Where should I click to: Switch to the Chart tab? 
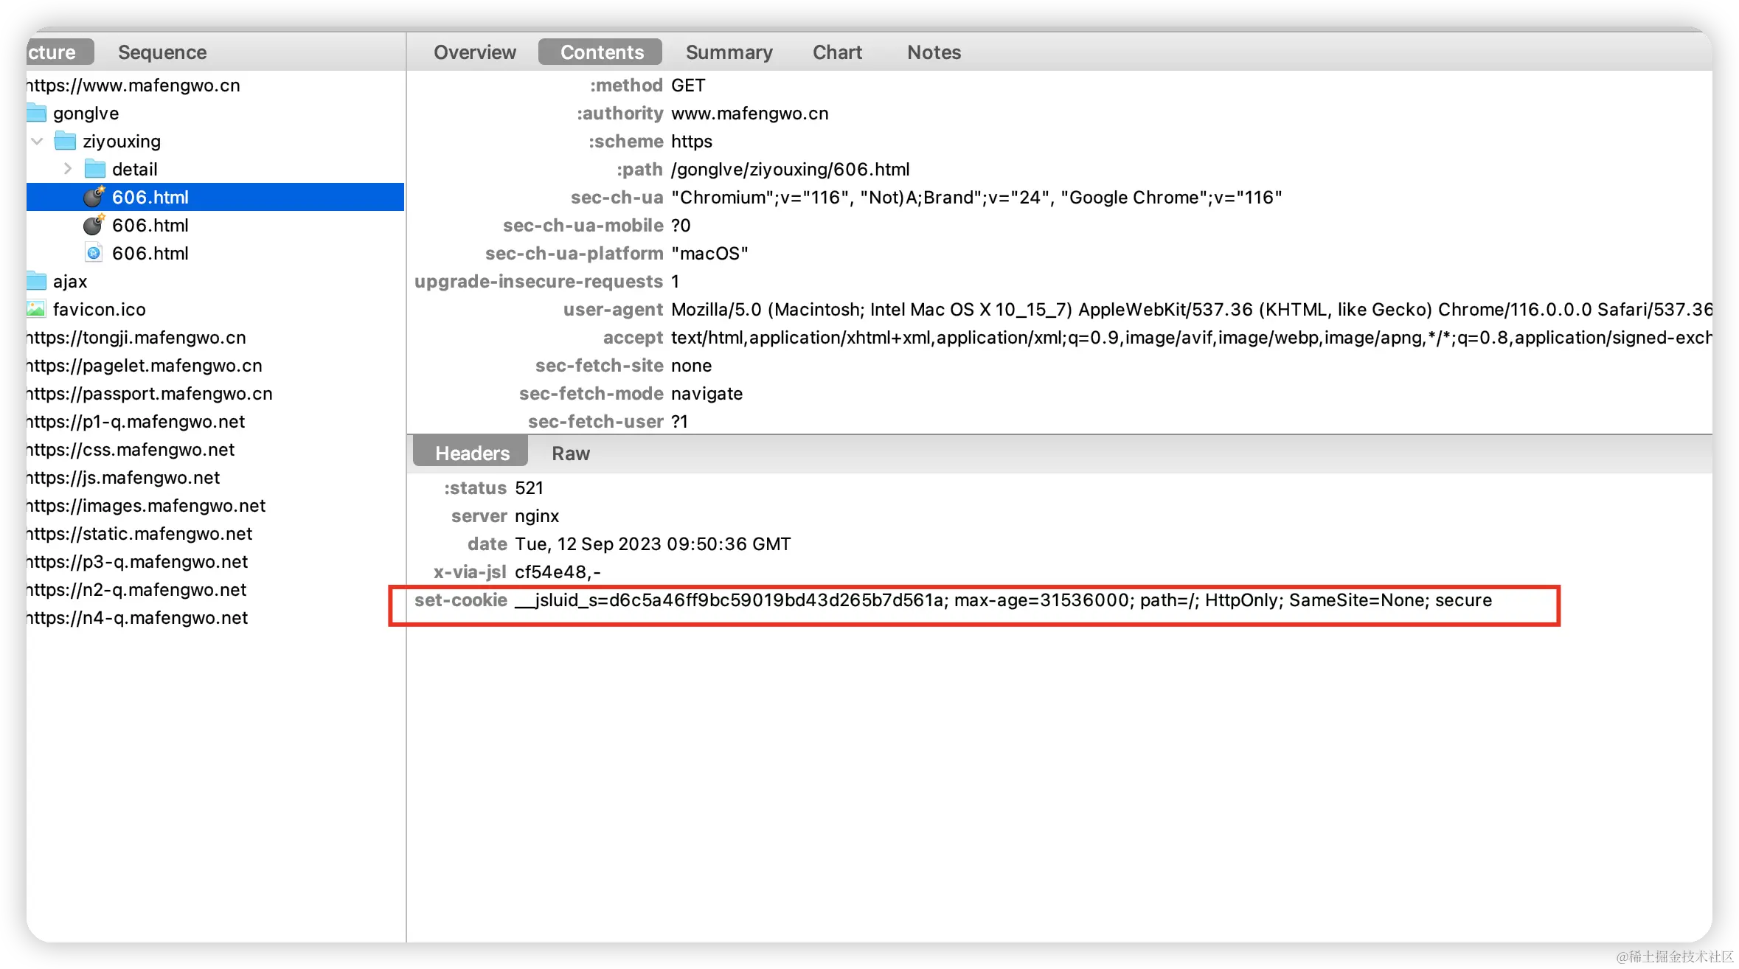(837, 52)
